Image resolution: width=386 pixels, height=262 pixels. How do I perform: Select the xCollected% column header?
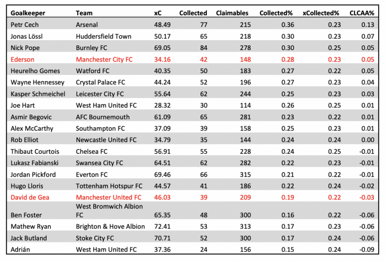(321, 13)
